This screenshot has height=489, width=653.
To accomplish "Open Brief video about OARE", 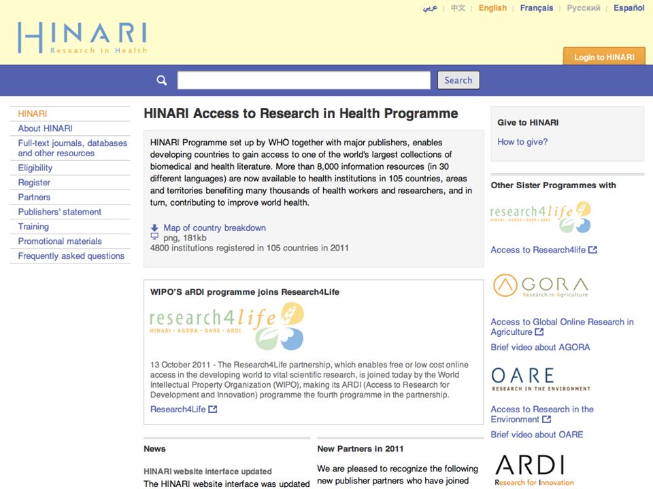I will [537, 435].
